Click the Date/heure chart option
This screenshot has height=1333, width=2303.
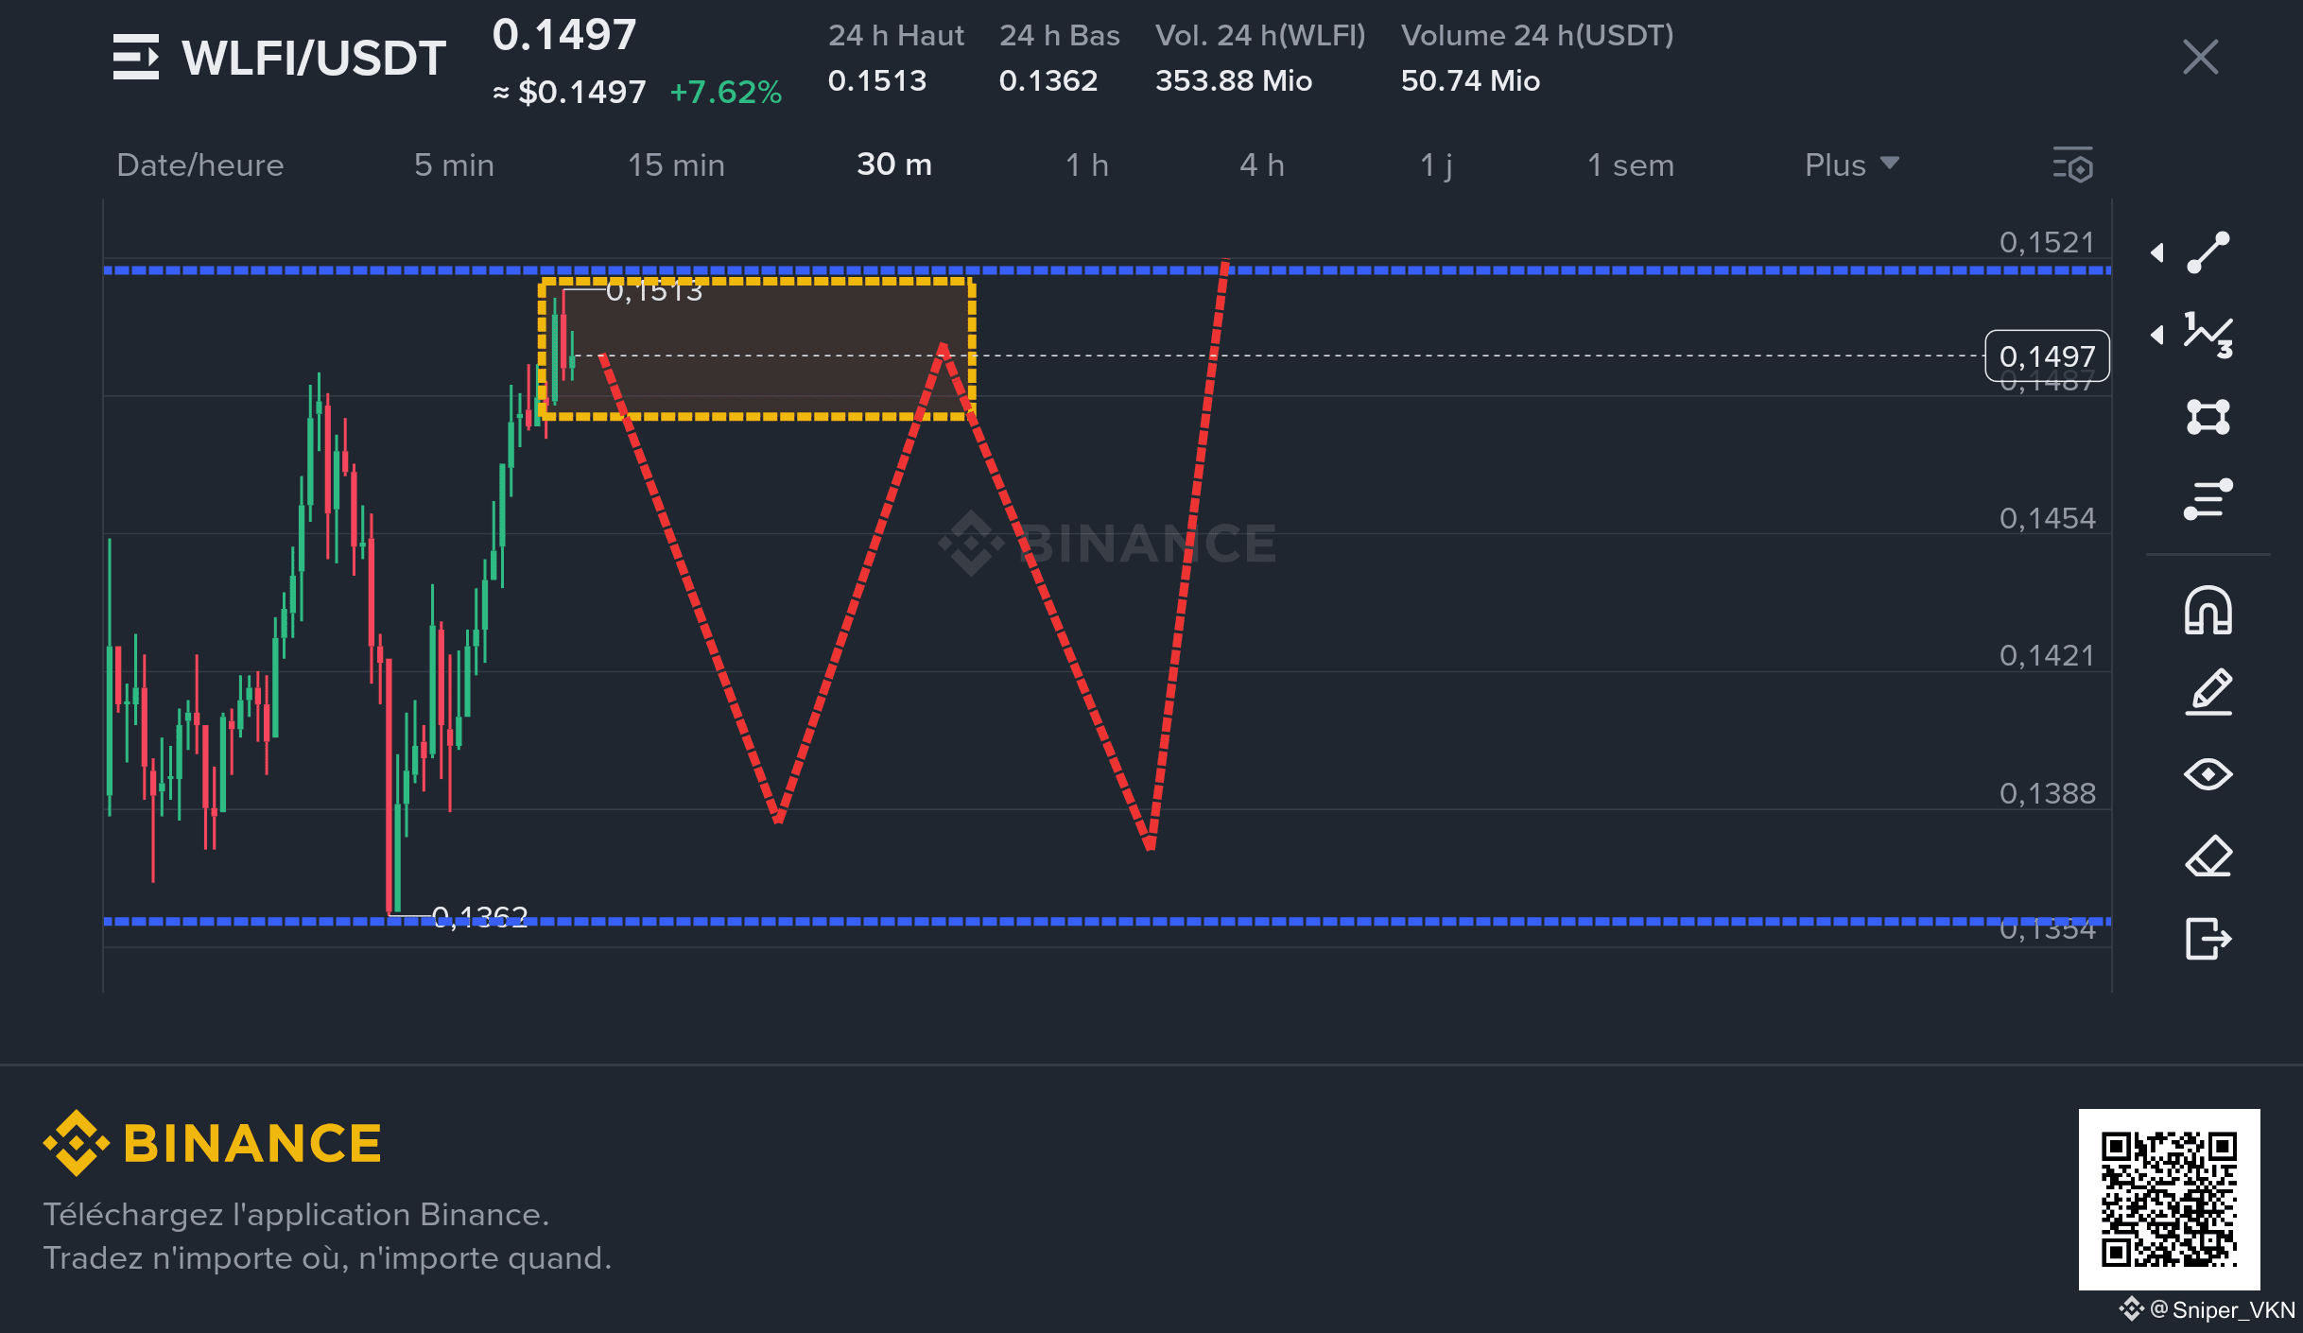[199, 164]
